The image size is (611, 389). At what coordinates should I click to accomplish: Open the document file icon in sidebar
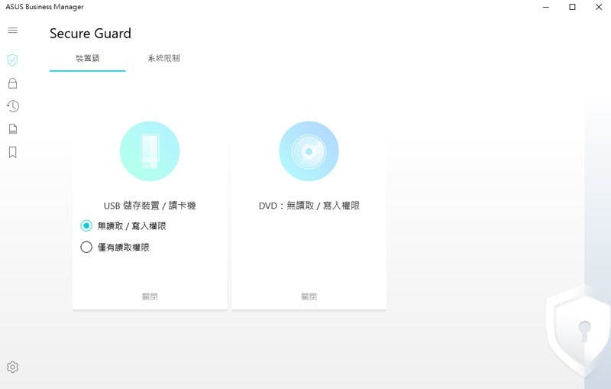coord(13,129)
